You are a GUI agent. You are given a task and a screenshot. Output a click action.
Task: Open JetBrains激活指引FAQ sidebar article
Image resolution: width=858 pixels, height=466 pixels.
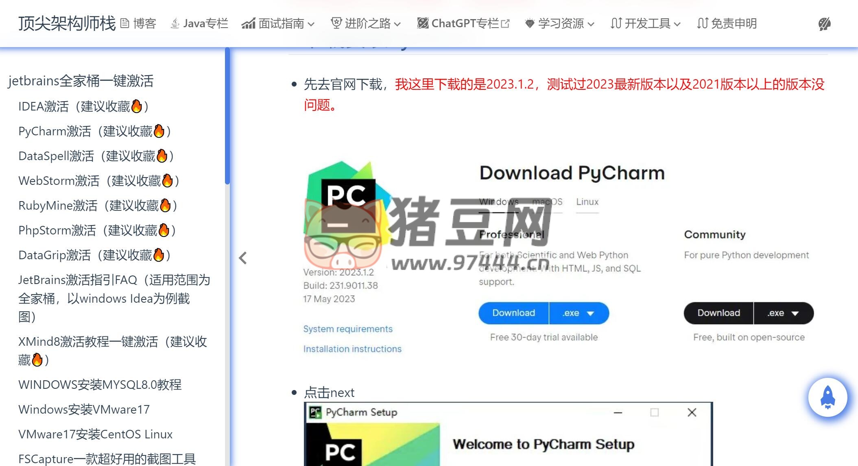coord(114,298)
